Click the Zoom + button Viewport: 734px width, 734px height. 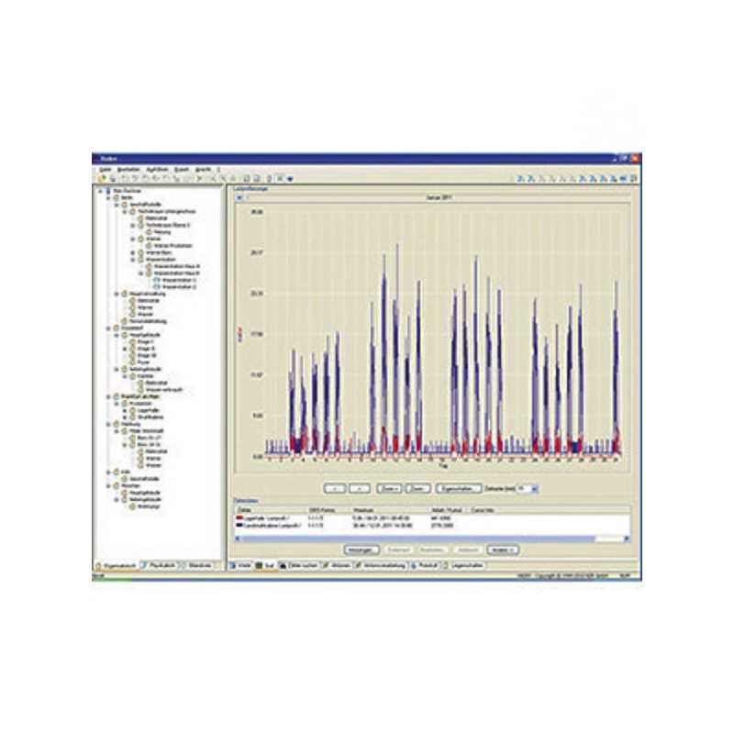point(389,489)
